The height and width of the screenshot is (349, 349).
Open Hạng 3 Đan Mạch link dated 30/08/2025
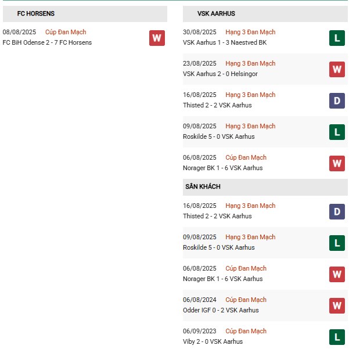250,33
